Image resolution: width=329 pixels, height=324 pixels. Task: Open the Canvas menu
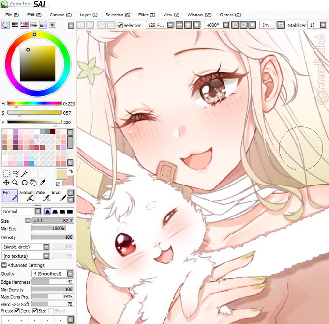pos(60,15)
